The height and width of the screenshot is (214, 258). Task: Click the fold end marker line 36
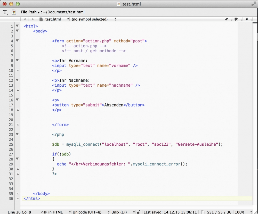[x=18, y=199]
